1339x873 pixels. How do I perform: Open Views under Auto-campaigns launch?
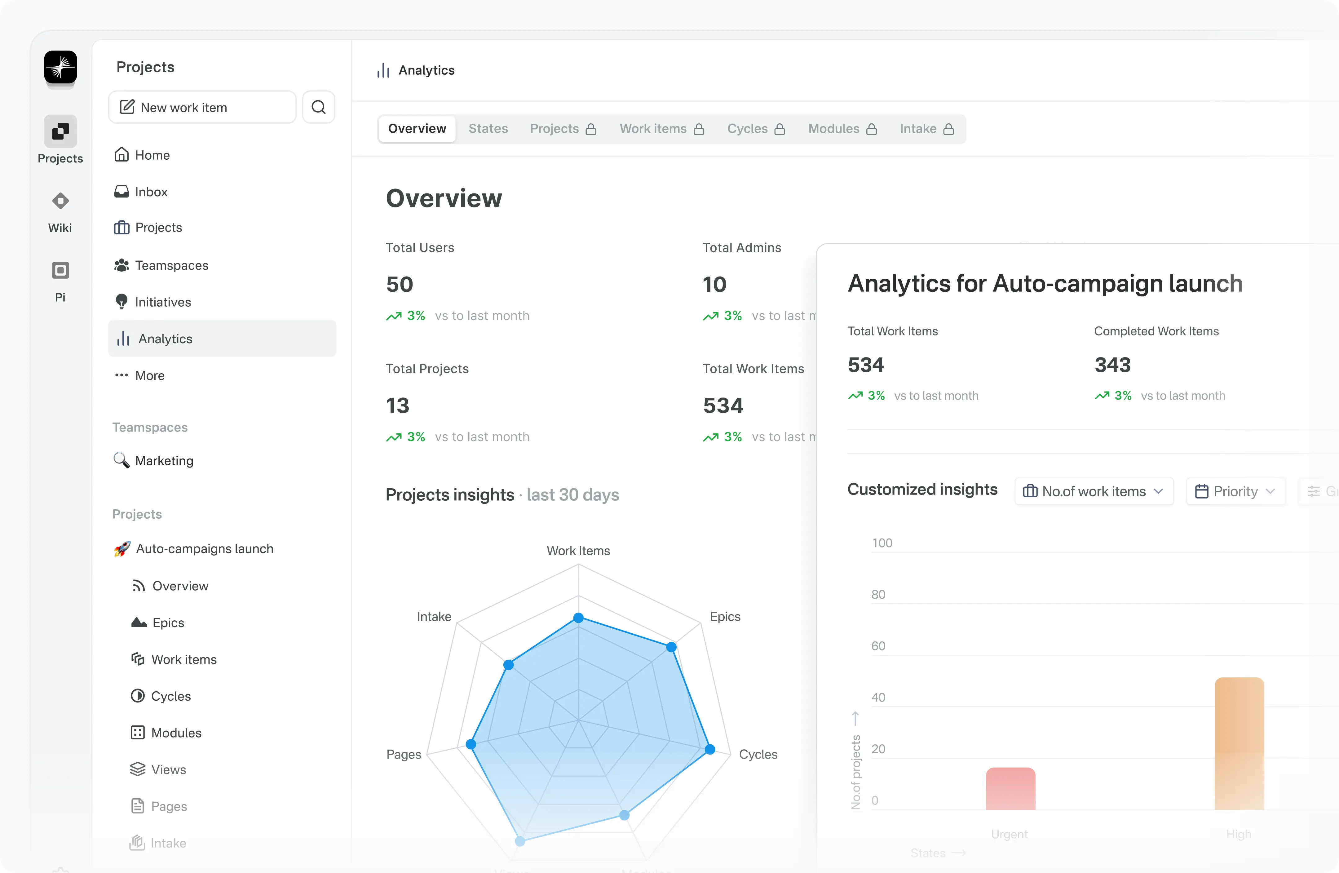tap(168, 769)
